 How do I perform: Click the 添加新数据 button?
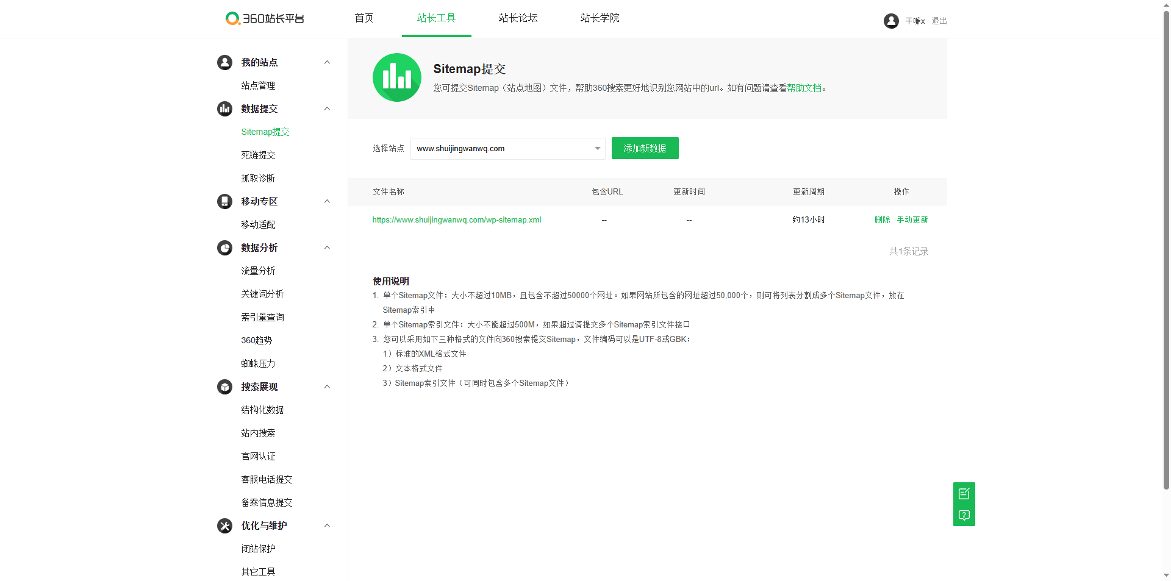pos(645,148)
